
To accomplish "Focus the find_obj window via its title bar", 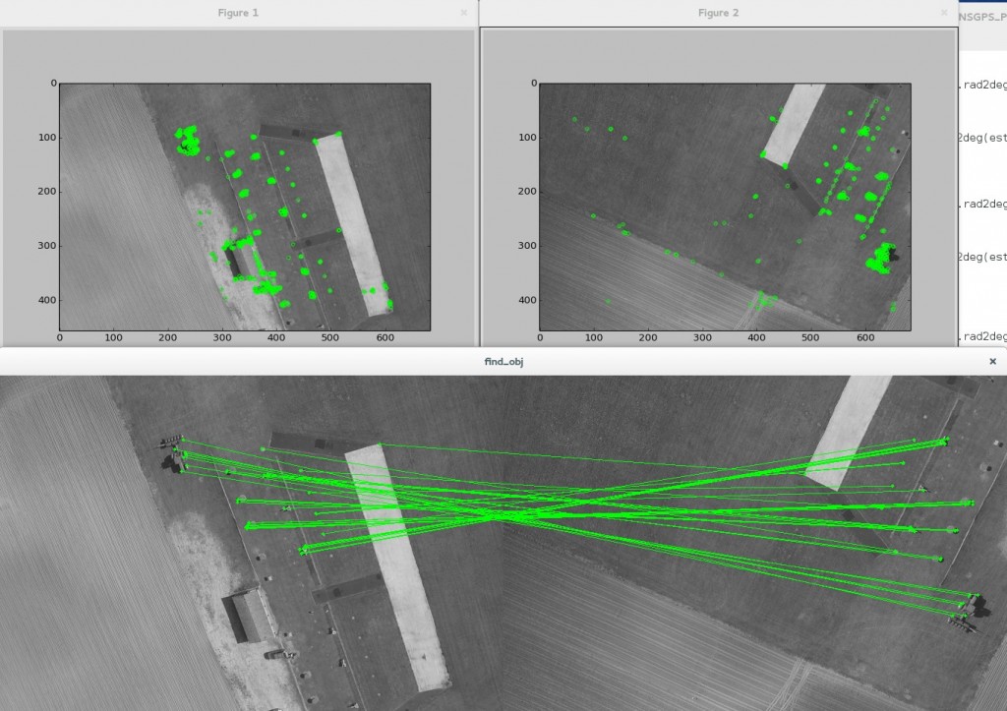I will (x=502, y=361).
